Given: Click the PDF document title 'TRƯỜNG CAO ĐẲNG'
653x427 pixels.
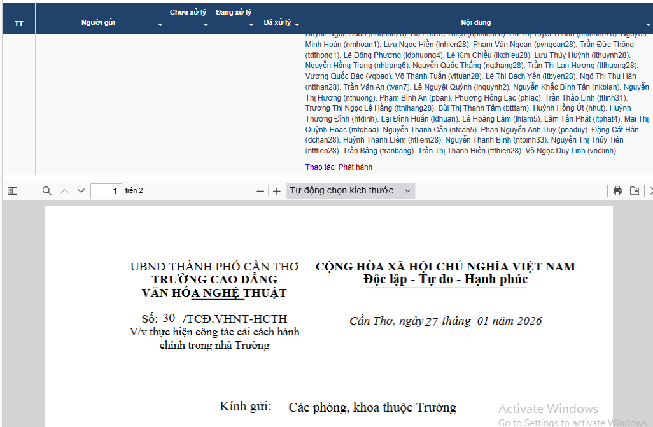Looking at the screenshot, I should pyautogui.click(x=214, y=279).
